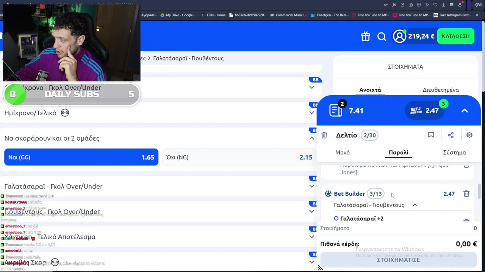Click the 3/13 Bet Builder counter
The image size is (485, 272).
pyautogui.click(x=375, y=194)
